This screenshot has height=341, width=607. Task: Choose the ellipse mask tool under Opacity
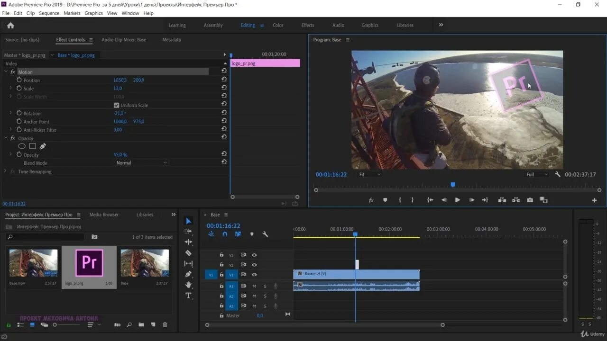[22, 146]
